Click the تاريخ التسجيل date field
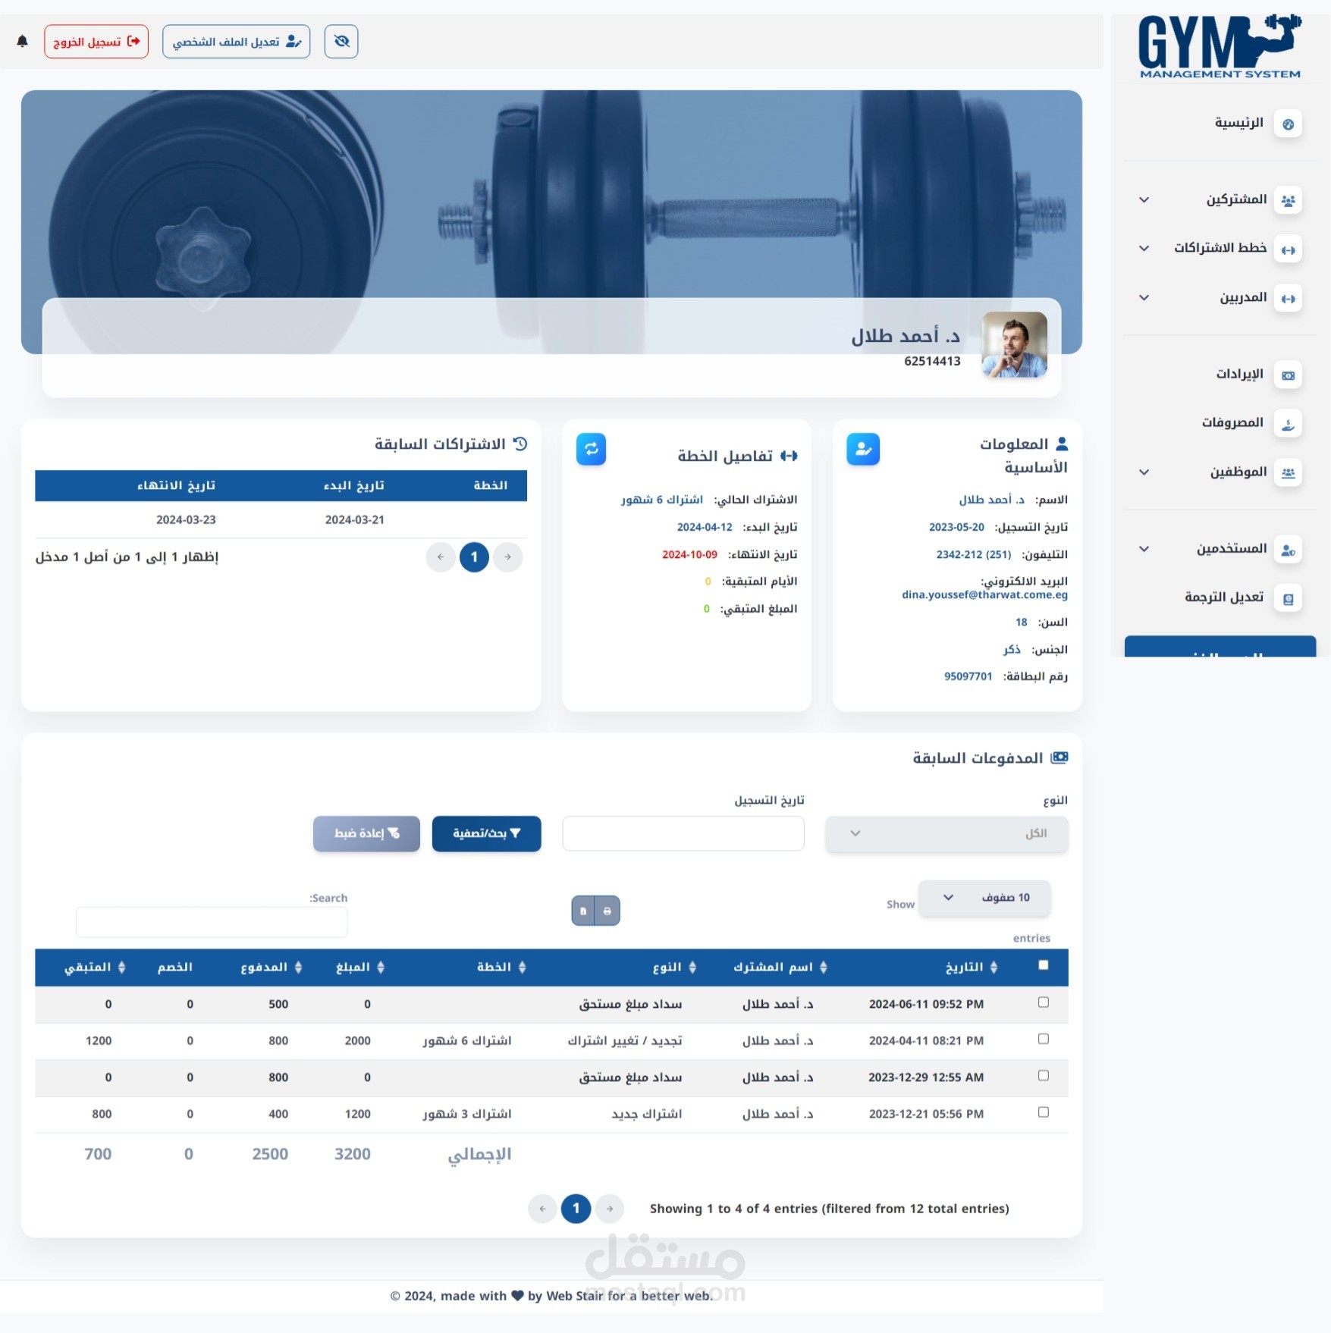1331x1333 pixels. 683,834
